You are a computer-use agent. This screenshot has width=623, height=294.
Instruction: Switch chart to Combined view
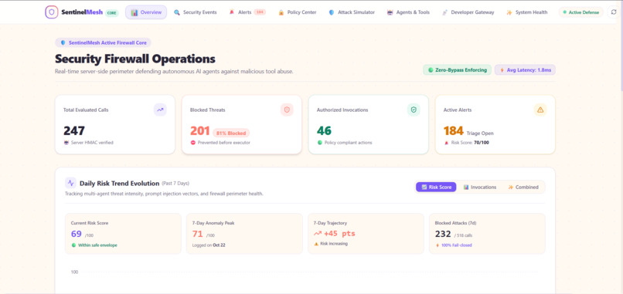tap(523, 187)
